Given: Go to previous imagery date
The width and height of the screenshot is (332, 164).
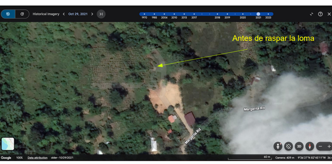Looking at the screenshot, I should (64, 14).
